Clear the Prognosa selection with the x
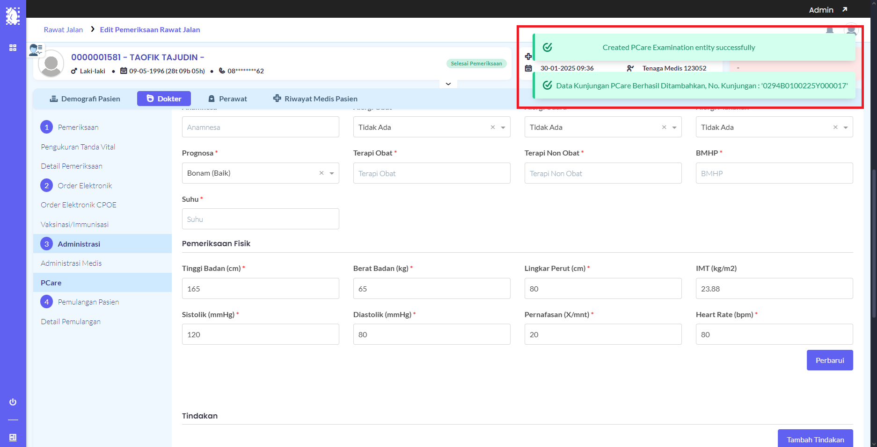877x447 pixels. tap(322, 173)
